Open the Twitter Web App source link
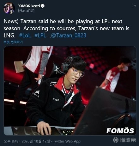139x146 pixels. pos(67,141)
